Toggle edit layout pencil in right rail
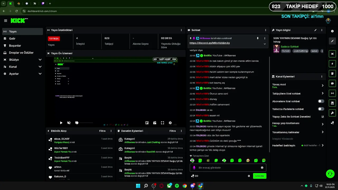 [332, 41]
